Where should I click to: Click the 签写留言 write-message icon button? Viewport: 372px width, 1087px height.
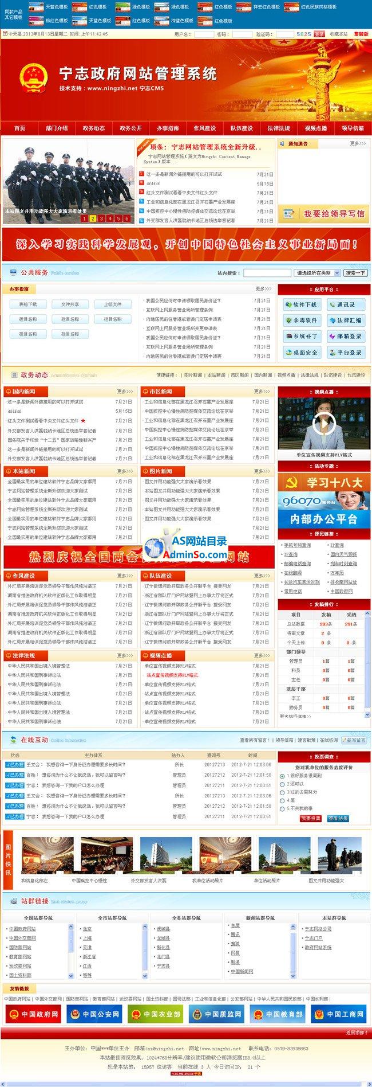click(354, 740)
